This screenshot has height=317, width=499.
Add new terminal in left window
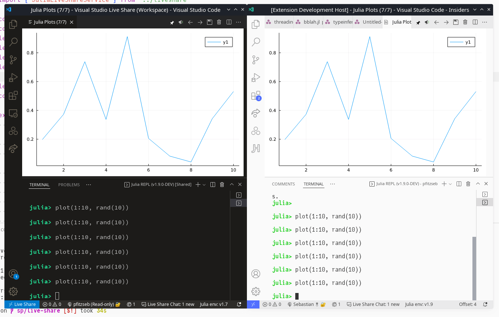[x=198, y=184]
